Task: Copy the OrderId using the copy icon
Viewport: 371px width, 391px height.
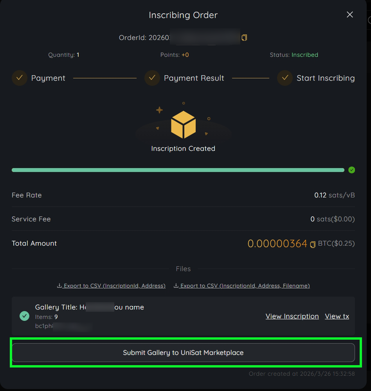Action: [244, 38]
